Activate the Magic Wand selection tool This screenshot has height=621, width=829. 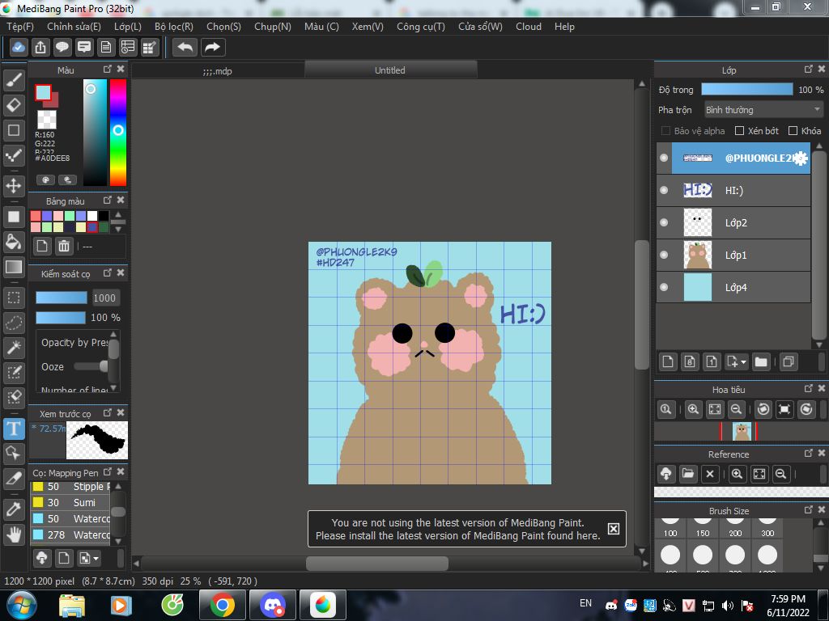point(14,348)
